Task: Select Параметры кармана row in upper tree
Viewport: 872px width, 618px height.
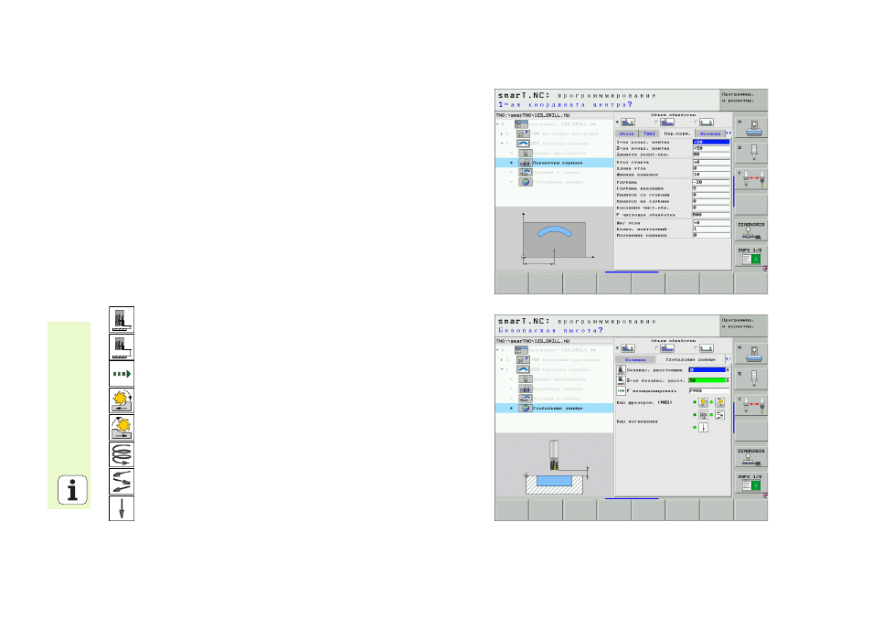Action: click(555, 163)
